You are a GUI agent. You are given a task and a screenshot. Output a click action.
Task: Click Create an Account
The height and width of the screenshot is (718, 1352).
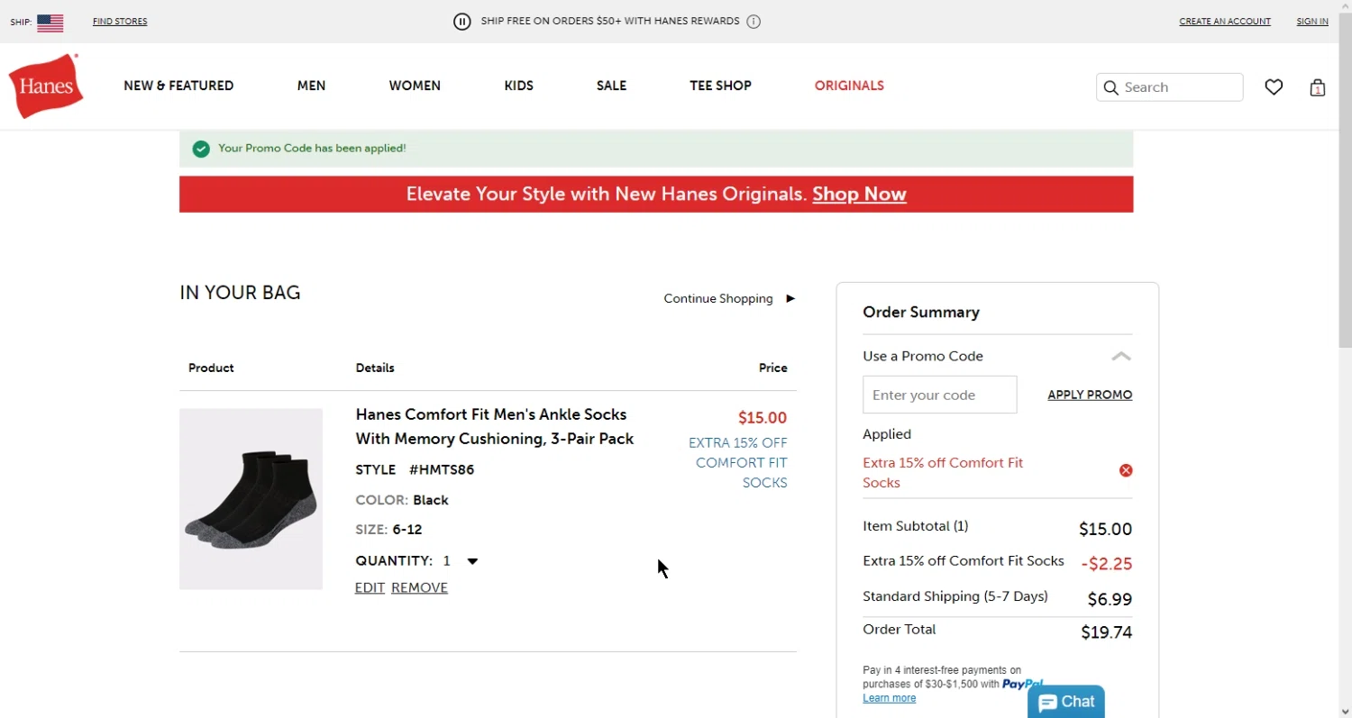click(x=1225, y=22)
